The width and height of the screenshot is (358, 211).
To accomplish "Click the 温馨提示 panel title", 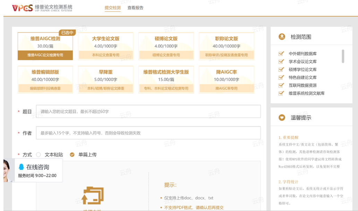I will point(301,118).
